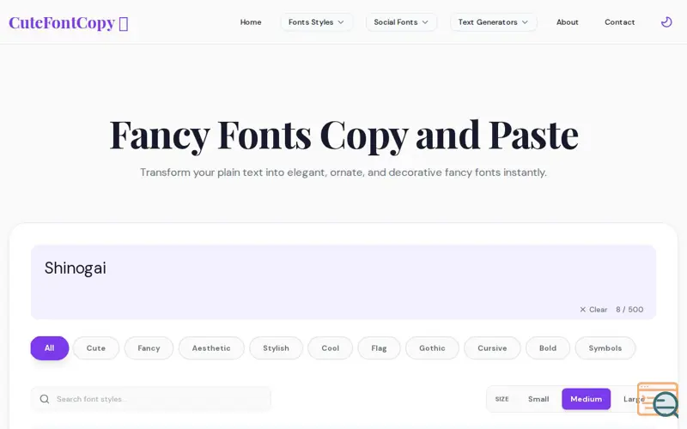This screenshot has height=429, width=687.
Task: Filter fonts by Stylish
Action: [x=276, y=348]
